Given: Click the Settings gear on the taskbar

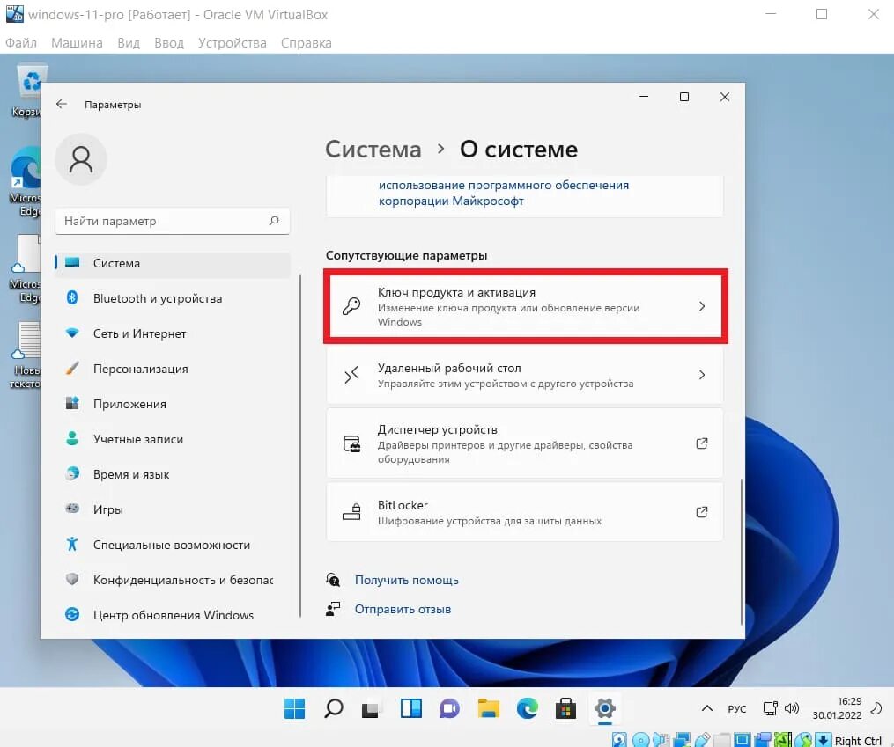Looking at the screenshot, I should coord(605,709).
